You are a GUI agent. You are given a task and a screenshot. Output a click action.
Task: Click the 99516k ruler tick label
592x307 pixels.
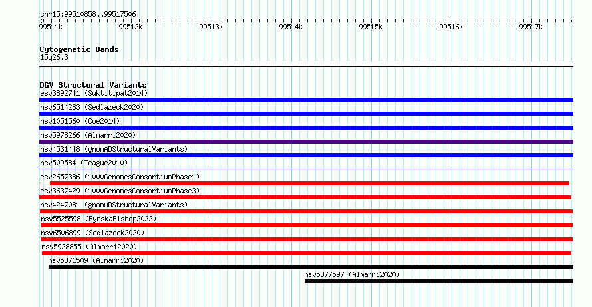tap(451, 27)
